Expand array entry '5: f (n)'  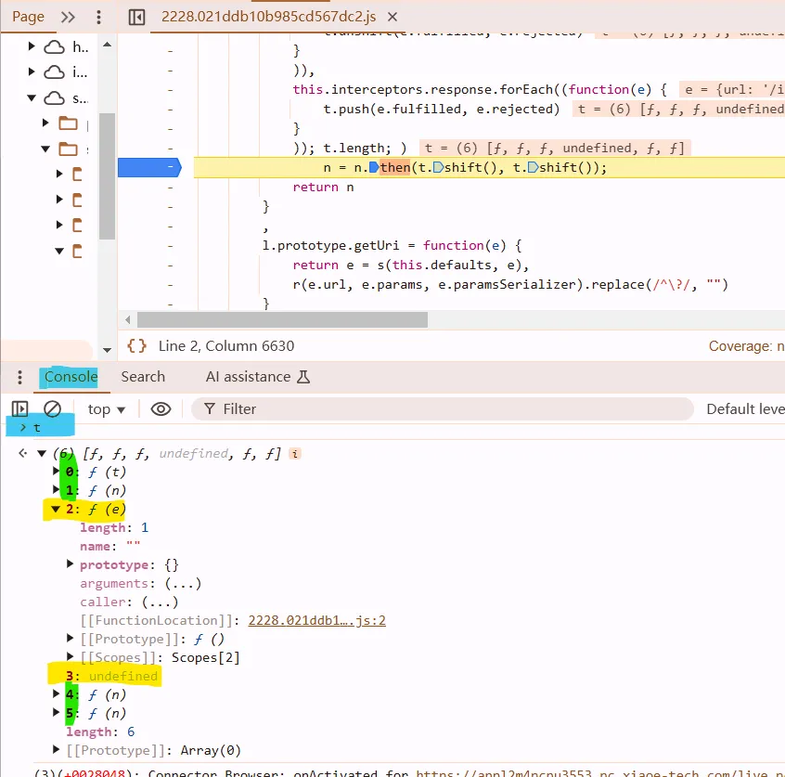56,712
